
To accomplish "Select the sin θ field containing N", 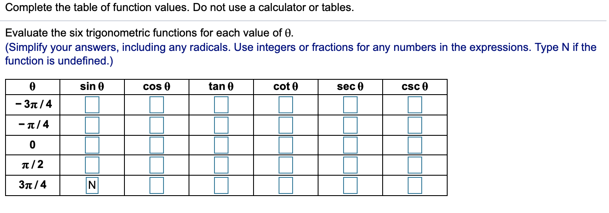I will point(92,185).
